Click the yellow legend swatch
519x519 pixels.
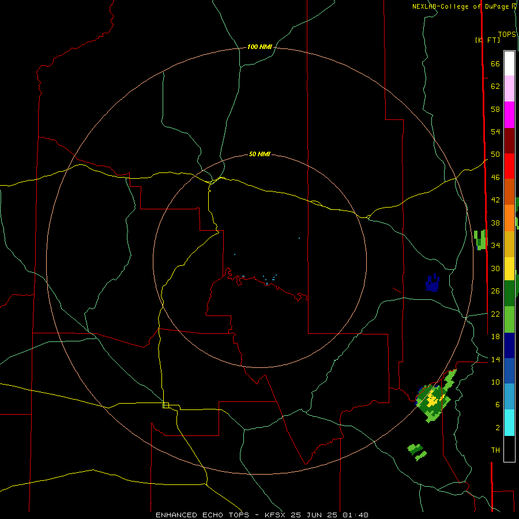tap(509, 269)
